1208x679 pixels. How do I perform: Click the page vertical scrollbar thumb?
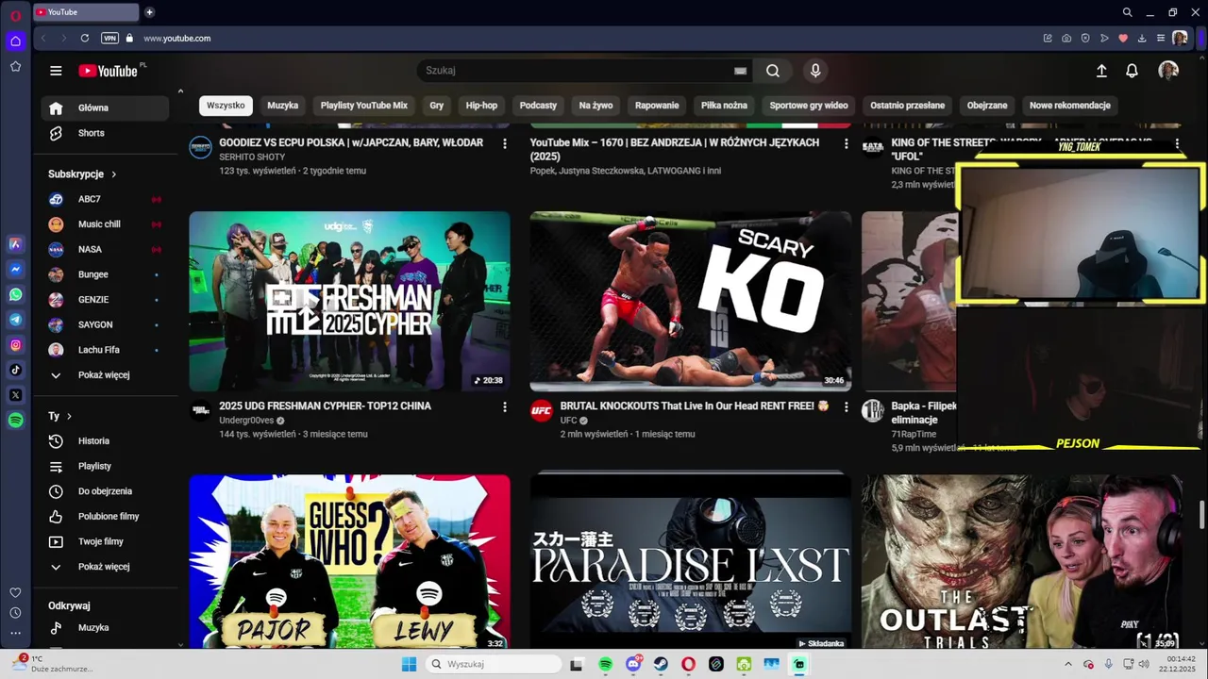point(1201,516)
